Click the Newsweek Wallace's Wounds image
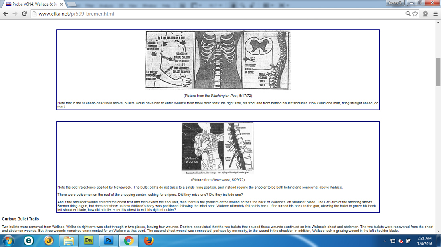Image resolution: width=441 pixels, height=247 pixels. 217,148
